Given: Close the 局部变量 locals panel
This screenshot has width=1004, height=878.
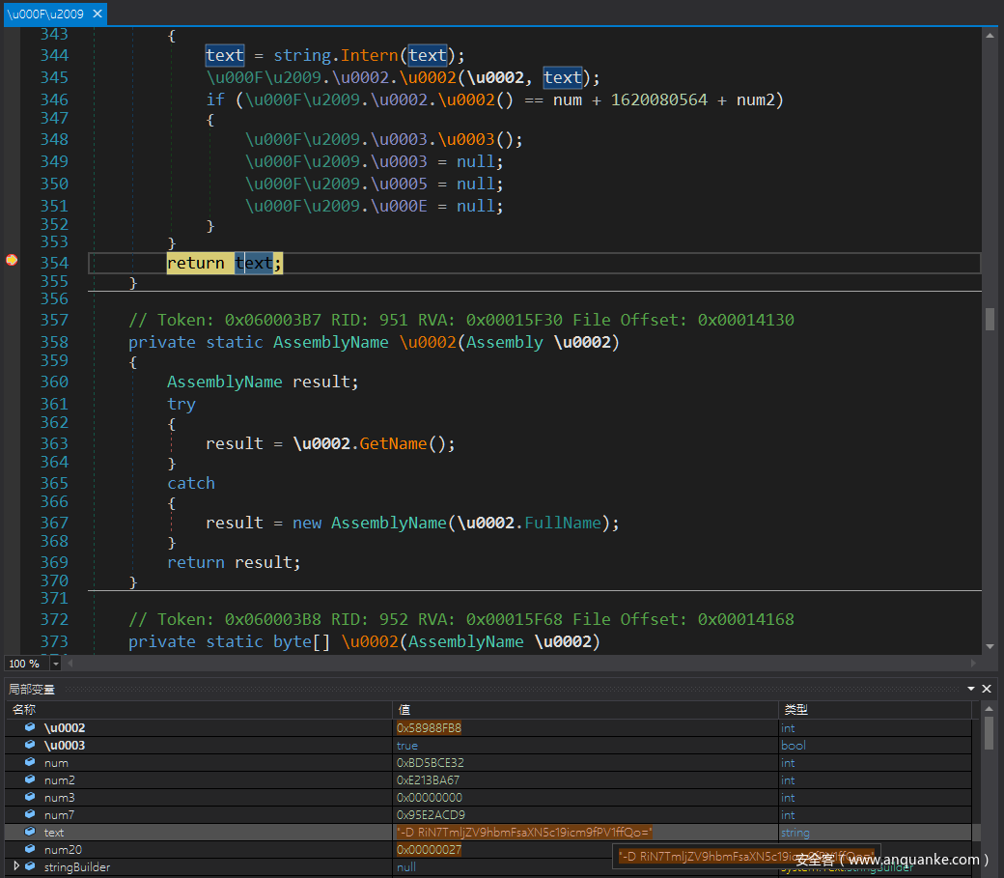Looking at the screenshot, I should (x=987, y=689).
